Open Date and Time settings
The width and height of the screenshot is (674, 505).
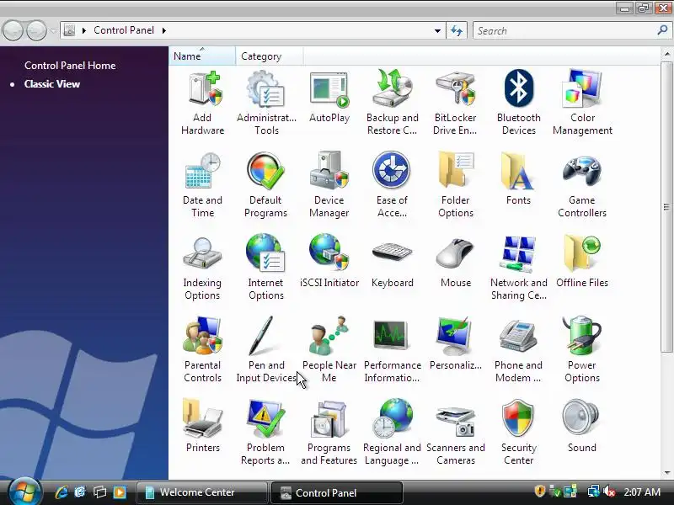(x=202, y=185)
